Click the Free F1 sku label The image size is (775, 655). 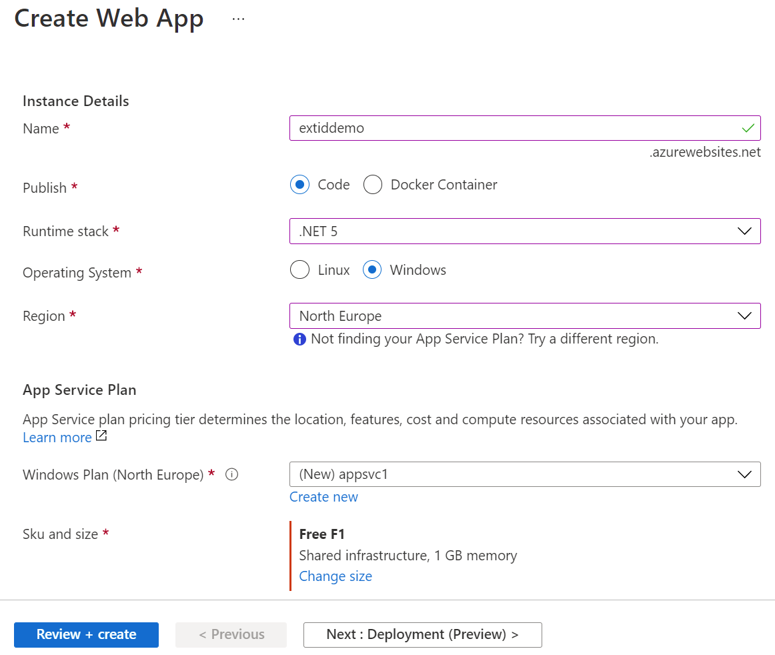[322, 534]
